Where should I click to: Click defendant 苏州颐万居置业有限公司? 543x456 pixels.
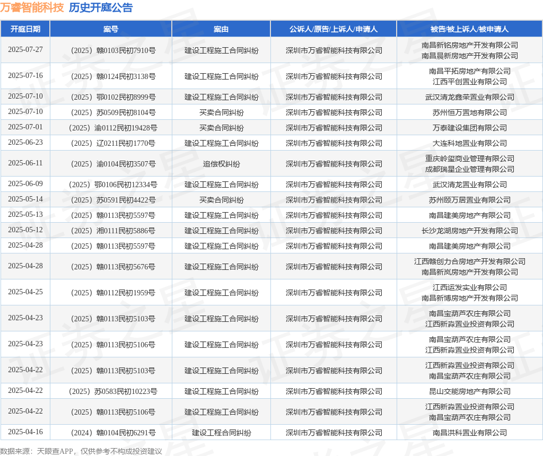(x=470, y=200)
